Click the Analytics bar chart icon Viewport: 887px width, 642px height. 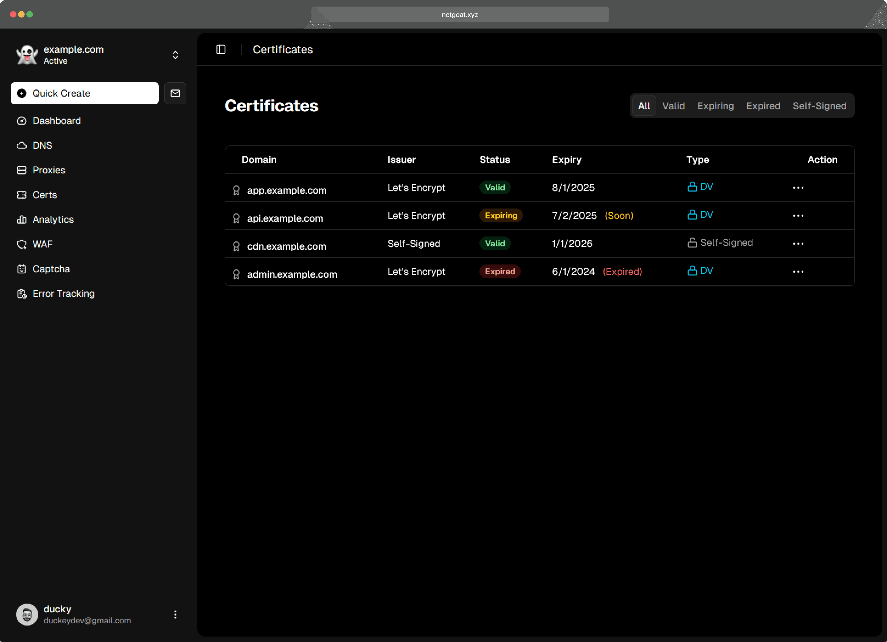tap(22, 219)
